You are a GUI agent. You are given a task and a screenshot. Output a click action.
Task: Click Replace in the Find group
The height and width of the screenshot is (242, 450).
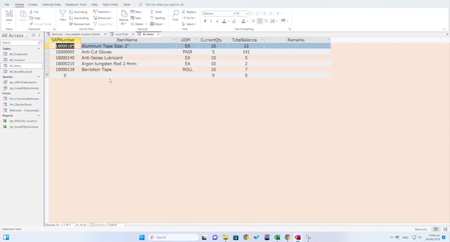[189, 12]
